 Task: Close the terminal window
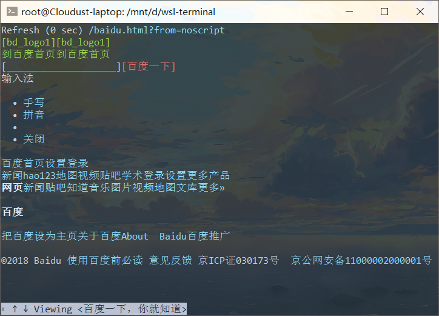pos(420,12)
